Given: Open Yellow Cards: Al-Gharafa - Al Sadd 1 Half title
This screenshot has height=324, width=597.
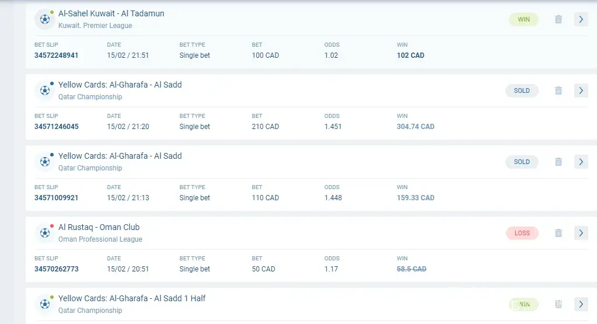Looking at the screenshot, I should tap(132, 298).
